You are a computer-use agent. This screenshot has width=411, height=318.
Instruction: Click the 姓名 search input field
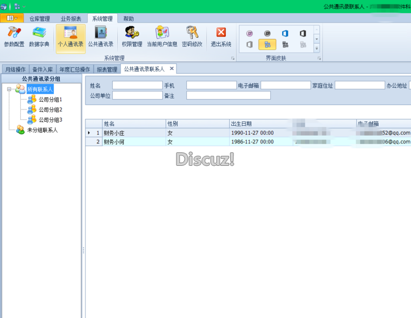pyautogui.click(x=138, y=85)
